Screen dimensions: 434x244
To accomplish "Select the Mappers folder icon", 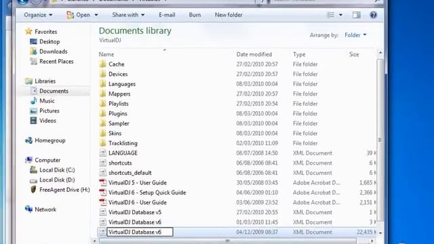I will (x=102, y=94).
